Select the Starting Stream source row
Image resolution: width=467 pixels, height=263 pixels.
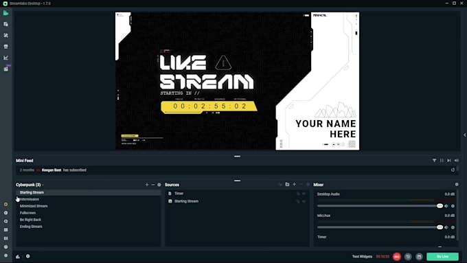237,201
